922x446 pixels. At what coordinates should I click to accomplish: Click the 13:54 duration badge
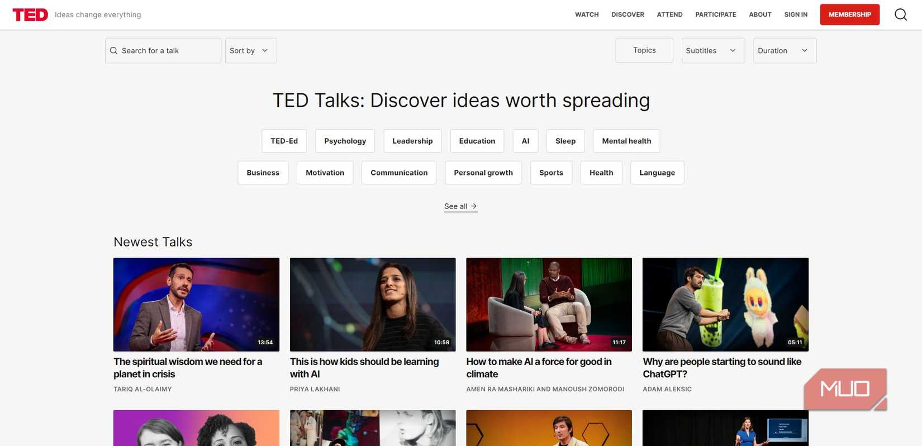[265, 343]
